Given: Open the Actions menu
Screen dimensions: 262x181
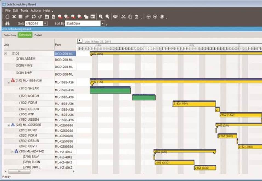Looking at the screenshot, I should pyautogui.click(x=36, y=10).
